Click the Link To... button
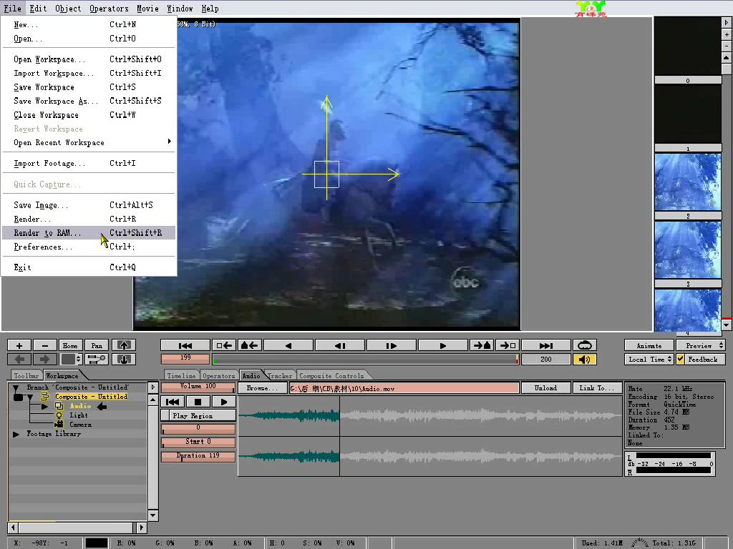The height and width of the screenshot is (549, 733). tap(597, 388)
